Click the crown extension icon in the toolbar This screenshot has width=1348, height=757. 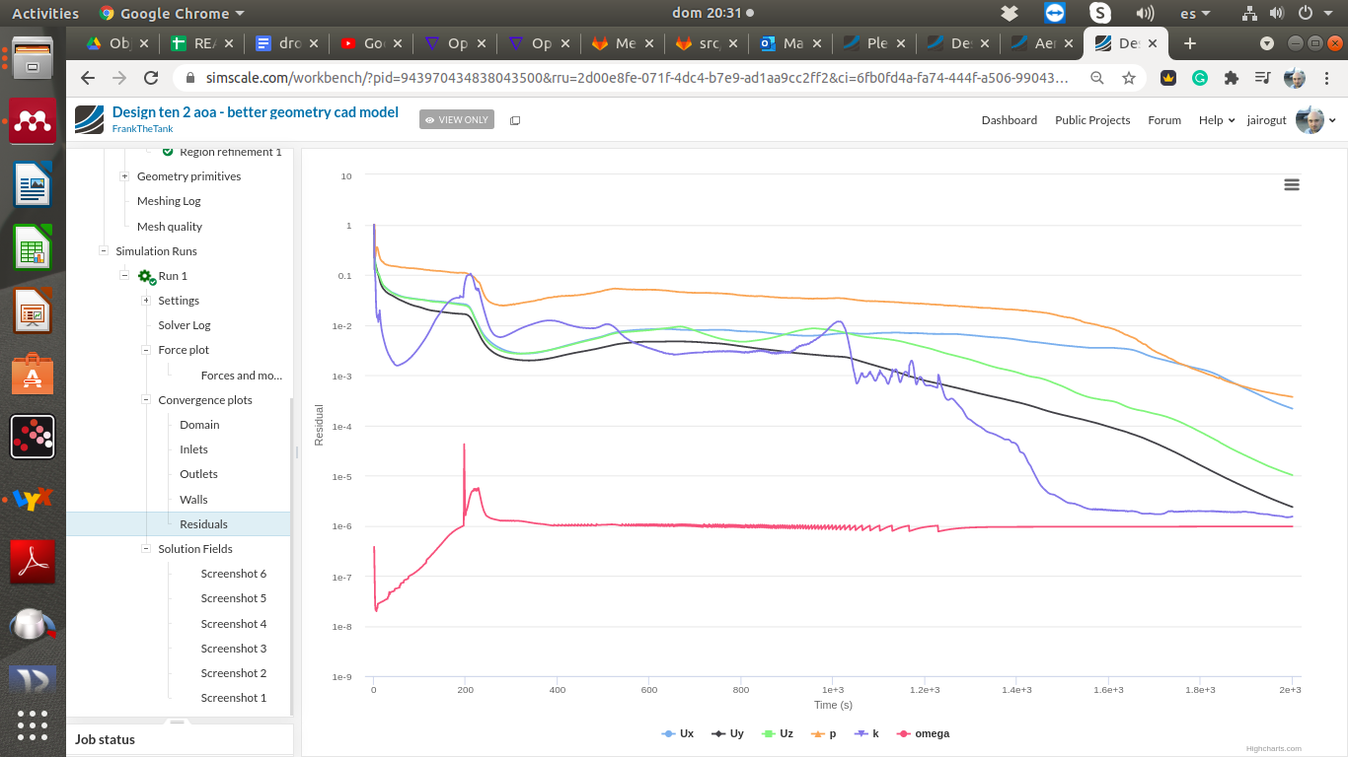[1168, 78]
